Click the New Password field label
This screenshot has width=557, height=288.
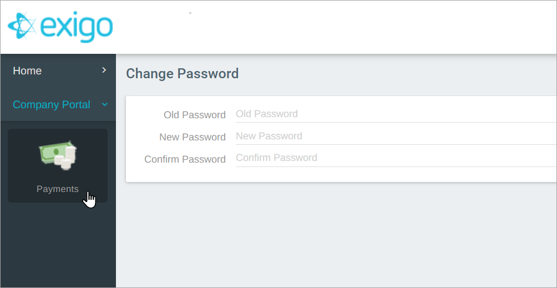pos(193,137)
